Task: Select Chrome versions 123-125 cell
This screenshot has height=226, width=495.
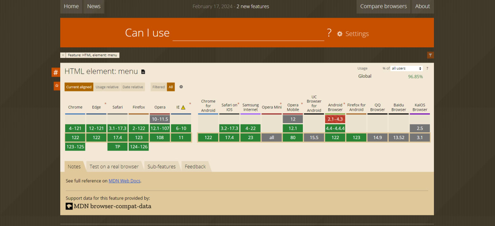Action: (75, 147)
